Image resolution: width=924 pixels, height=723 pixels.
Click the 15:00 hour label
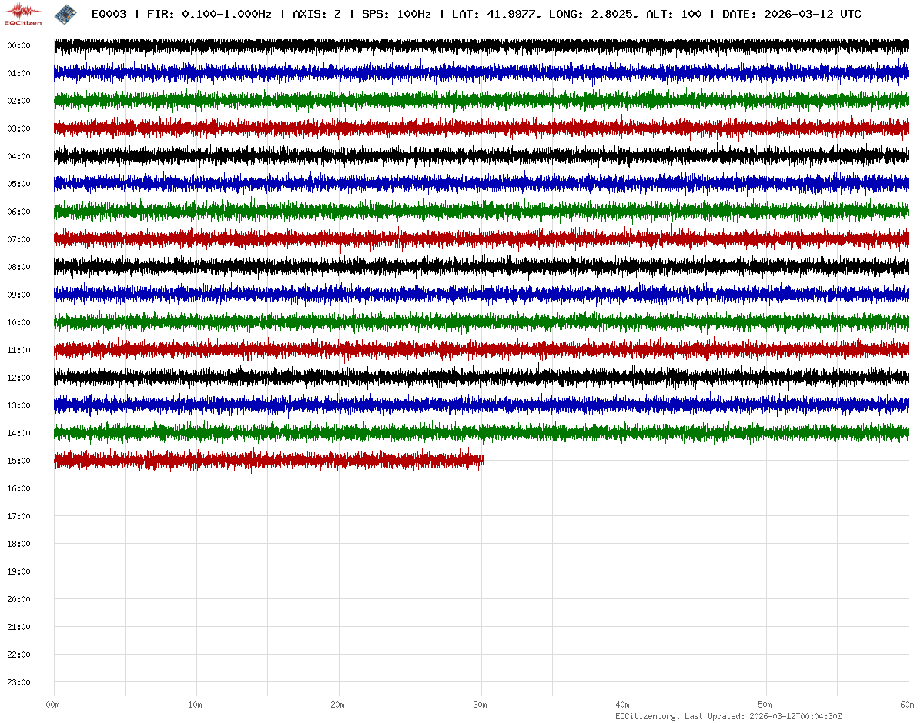[18, 461]
